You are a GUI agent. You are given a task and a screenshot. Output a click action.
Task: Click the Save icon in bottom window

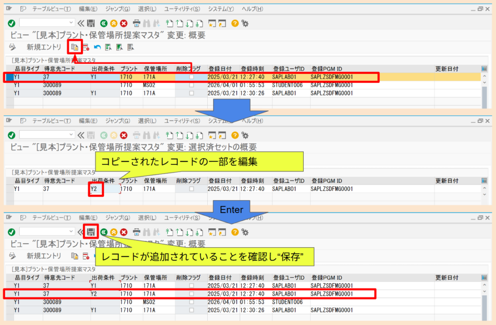point(90,232)
